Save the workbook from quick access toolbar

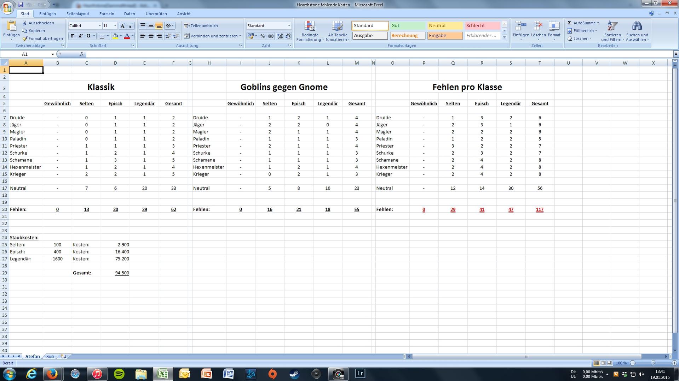click(x=21, y=5)
